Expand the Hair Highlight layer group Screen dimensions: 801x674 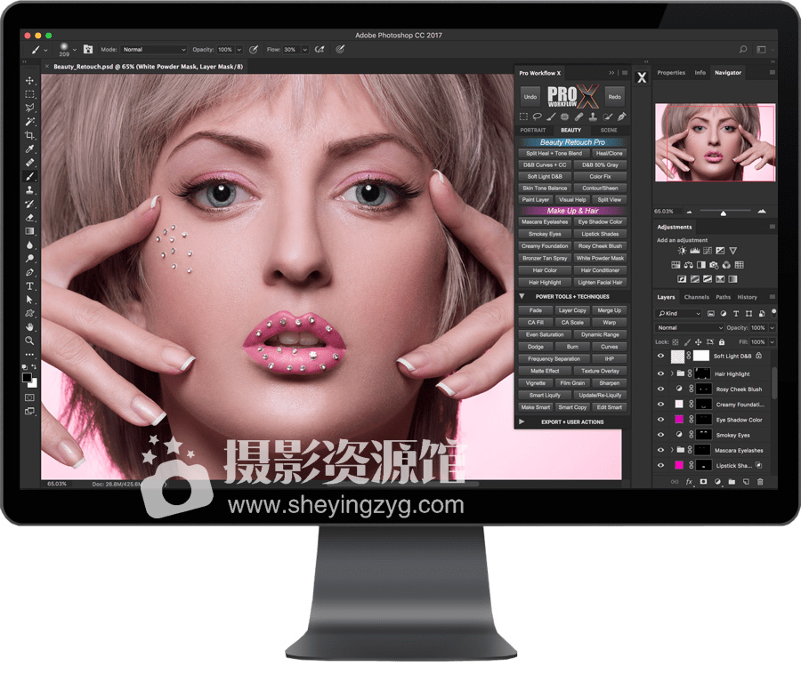point(671,373)
